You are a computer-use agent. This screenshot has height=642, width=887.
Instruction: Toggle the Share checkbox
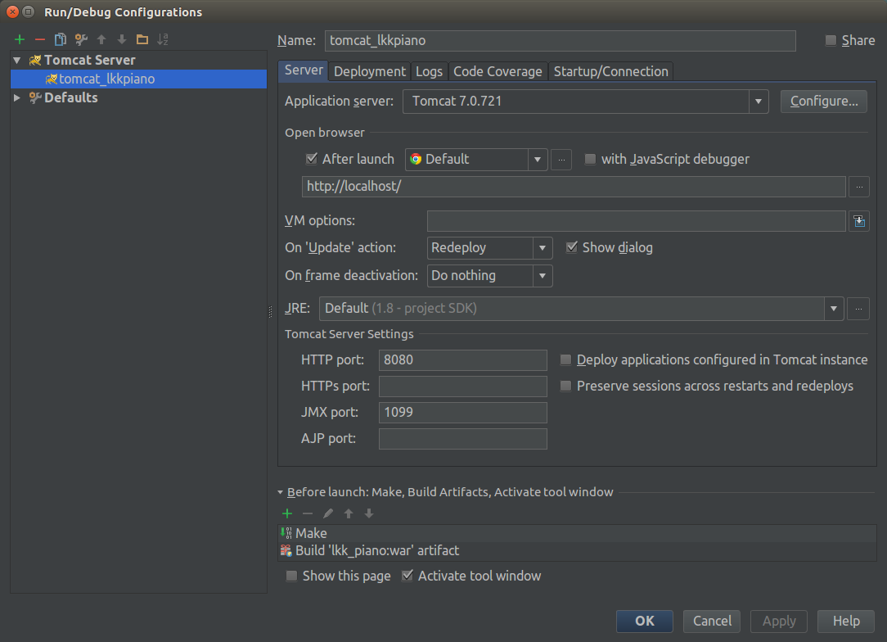tap(831, 41)
